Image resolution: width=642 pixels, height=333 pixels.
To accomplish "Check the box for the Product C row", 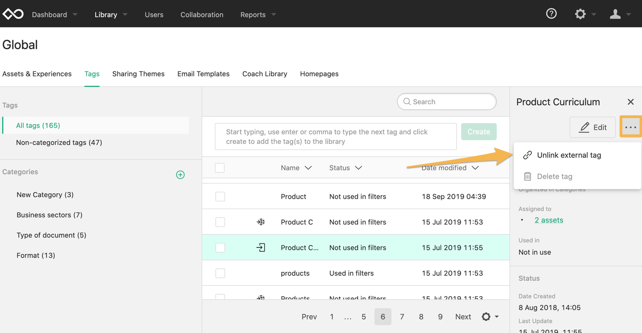I will point(220,222).
